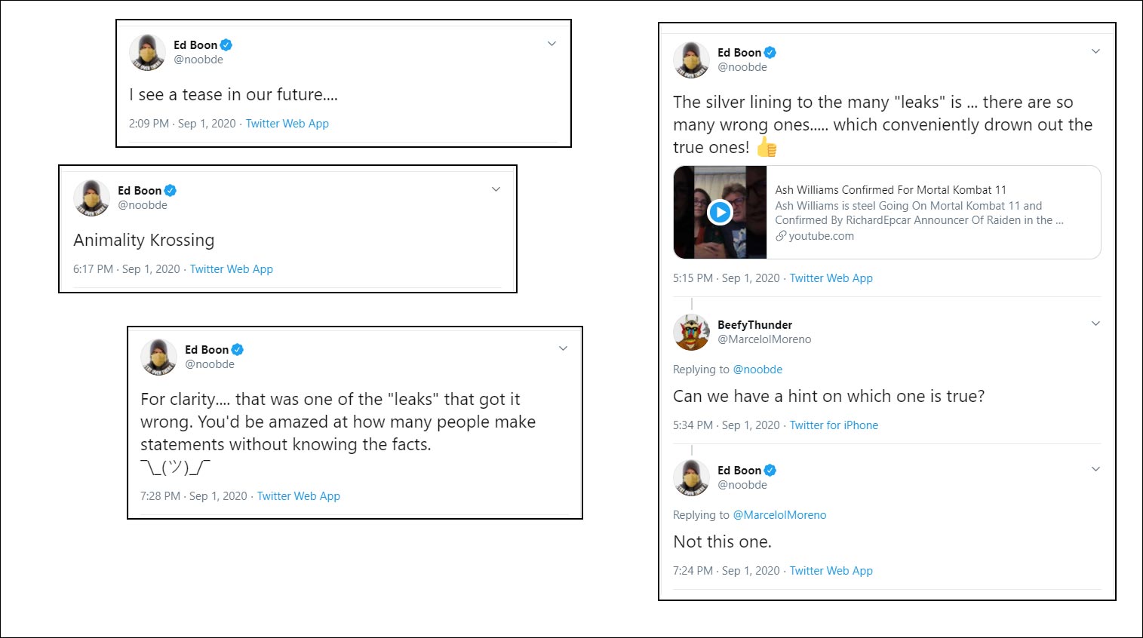Click the play icon on the Ash Williams video preview

point(720,212)
